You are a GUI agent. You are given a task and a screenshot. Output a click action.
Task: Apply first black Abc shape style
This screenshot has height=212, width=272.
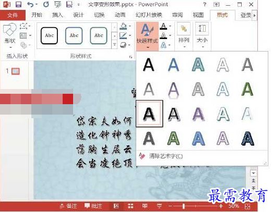tap(49, 35)
